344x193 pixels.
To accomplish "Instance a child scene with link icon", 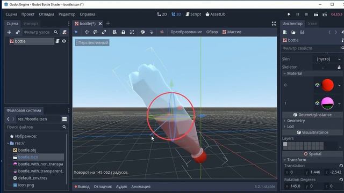I will [18, 32].
